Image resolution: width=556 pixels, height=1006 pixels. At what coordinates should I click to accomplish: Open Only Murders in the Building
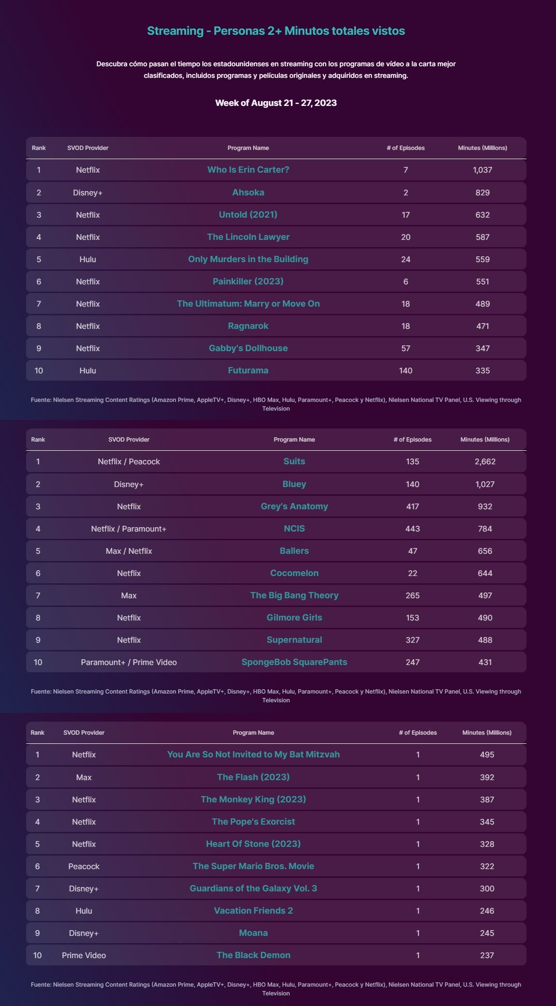point(248,259)
